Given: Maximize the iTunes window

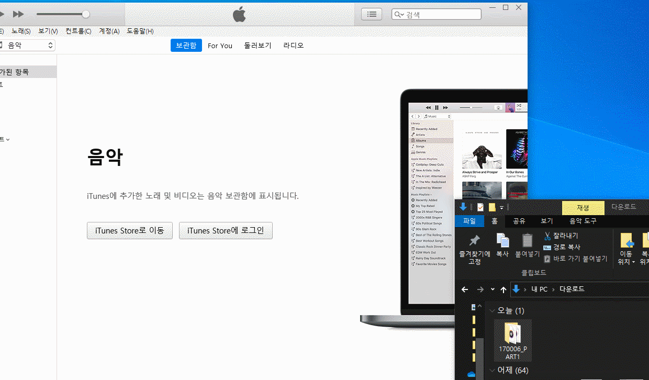Looking at the screenshot, I should [506, 7].
